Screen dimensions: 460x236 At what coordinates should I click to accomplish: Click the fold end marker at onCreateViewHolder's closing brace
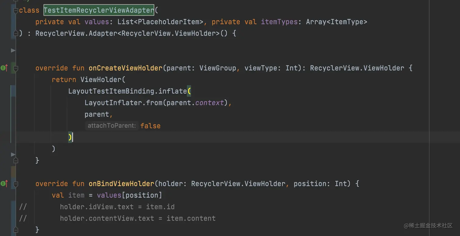[16, 160]
